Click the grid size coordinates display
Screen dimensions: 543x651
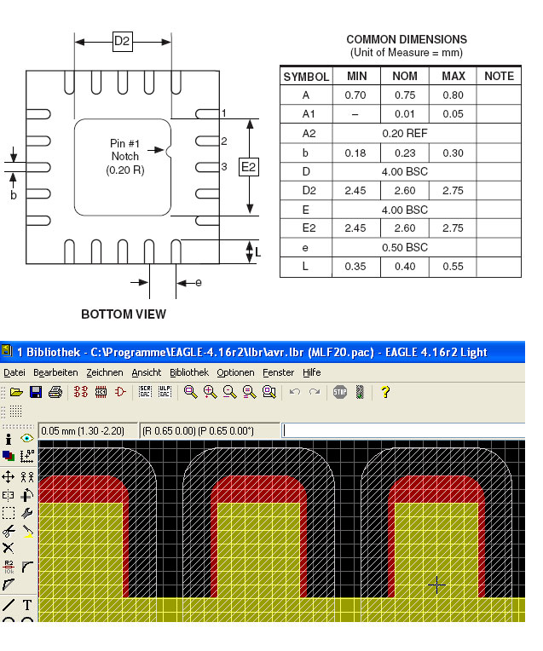tap(88, 430)
